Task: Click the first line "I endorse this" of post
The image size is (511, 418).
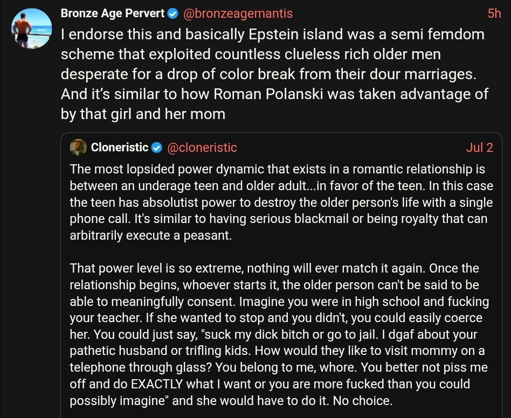Action: pos(272,34)
